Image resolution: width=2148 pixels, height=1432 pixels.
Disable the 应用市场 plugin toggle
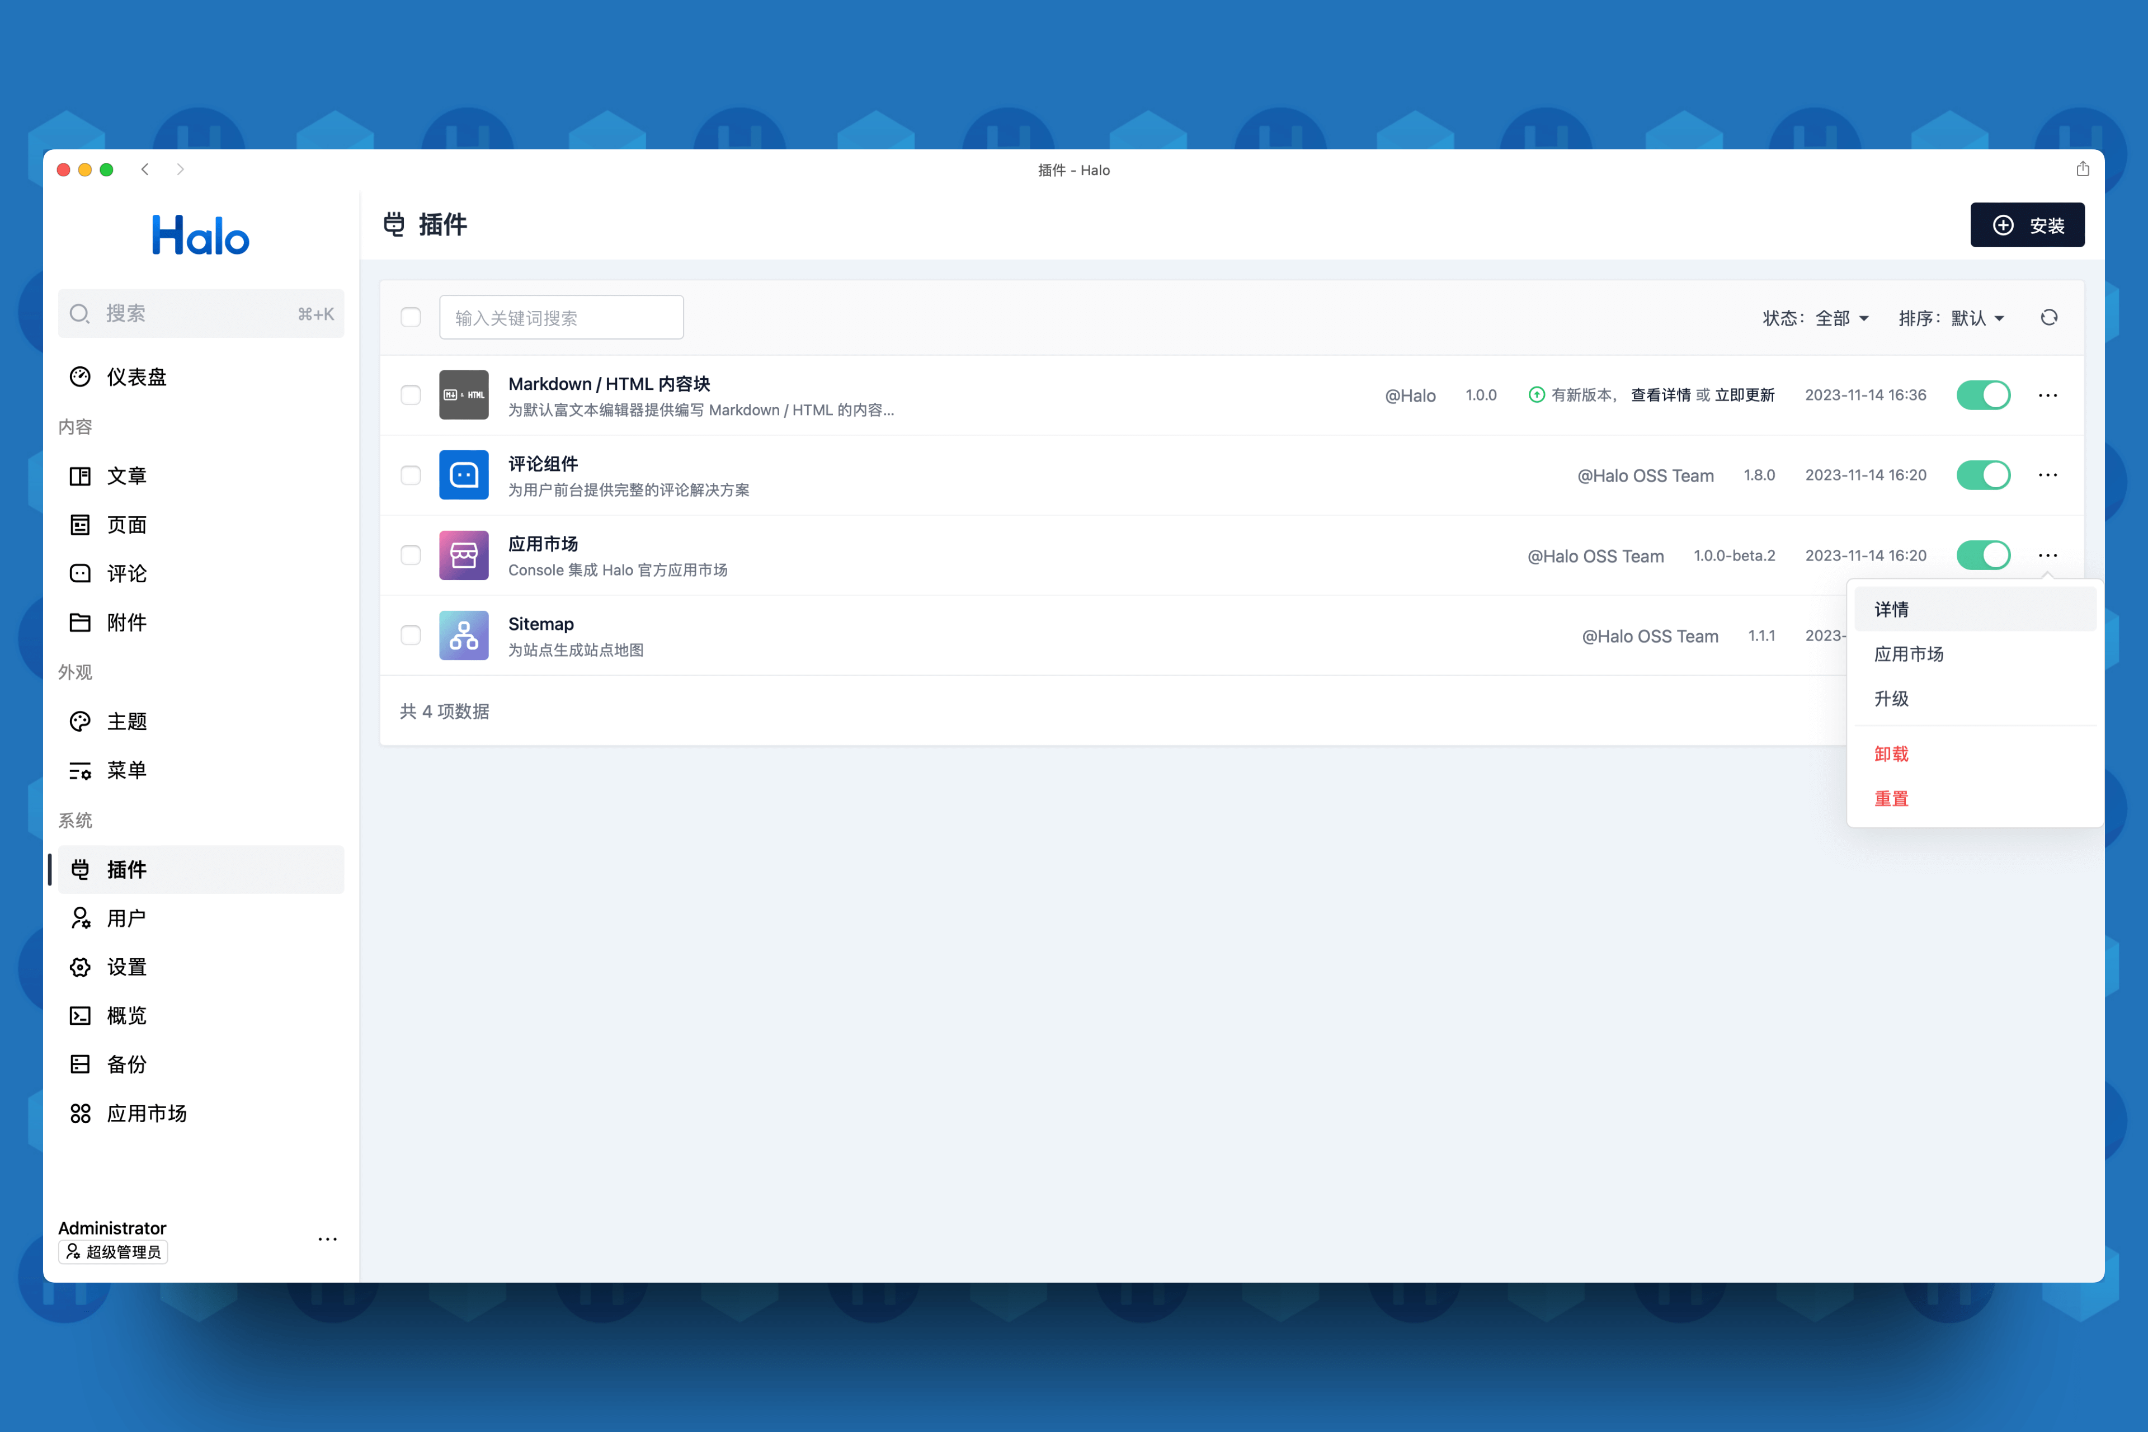pos(1984,555)
